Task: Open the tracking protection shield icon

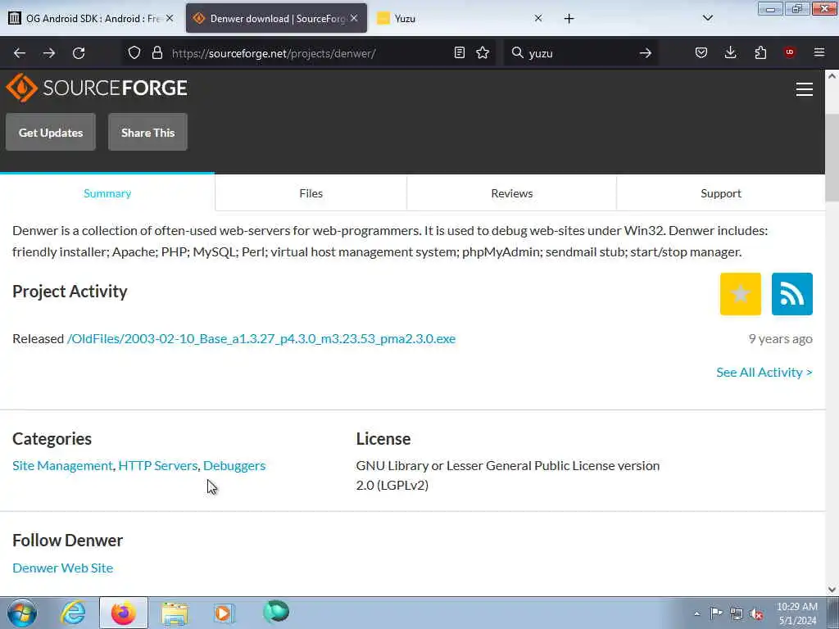Action: 134,52
